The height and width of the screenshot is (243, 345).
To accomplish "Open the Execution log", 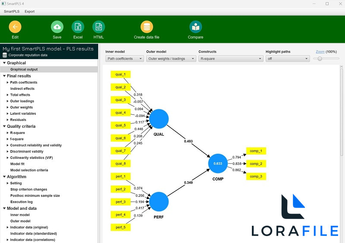I will click(x=21, y=202).
